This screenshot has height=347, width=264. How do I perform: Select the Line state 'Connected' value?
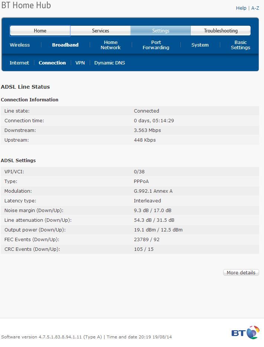click(x=147, y=111)
